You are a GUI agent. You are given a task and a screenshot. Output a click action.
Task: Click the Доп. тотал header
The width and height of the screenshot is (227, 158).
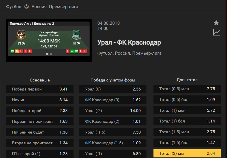coord(187,80)
